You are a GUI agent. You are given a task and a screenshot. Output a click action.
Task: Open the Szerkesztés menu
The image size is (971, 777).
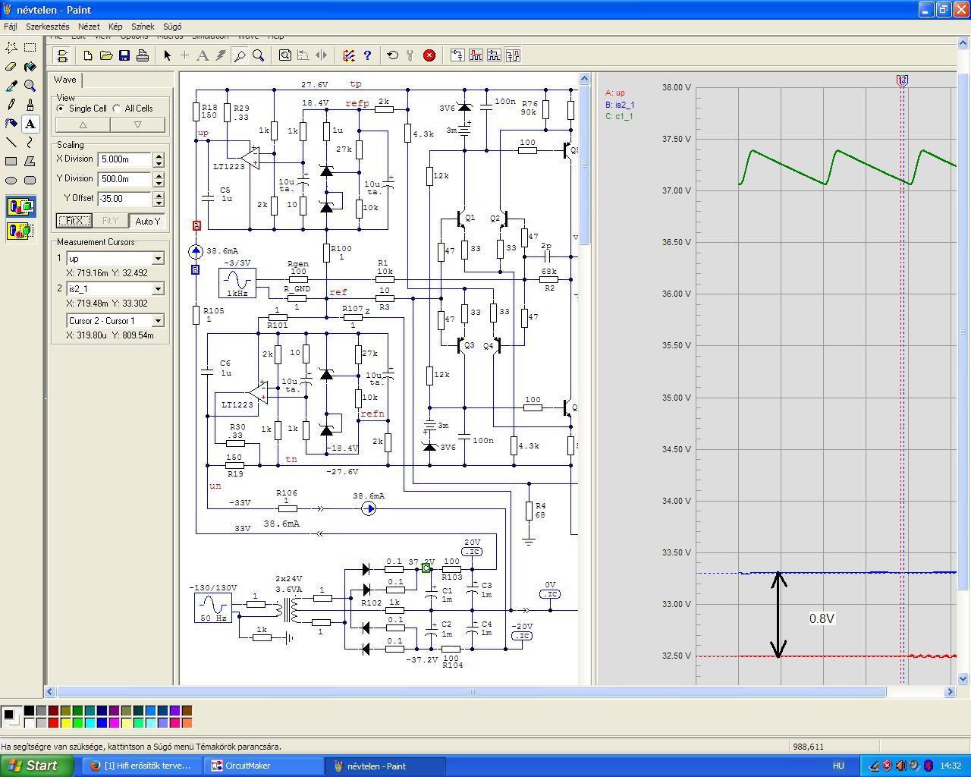48,27
